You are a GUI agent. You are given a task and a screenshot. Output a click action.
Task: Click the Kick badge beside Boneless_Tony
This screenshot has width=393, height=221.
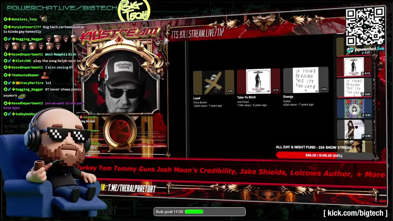pyautogui.click(x=5, y=19)
